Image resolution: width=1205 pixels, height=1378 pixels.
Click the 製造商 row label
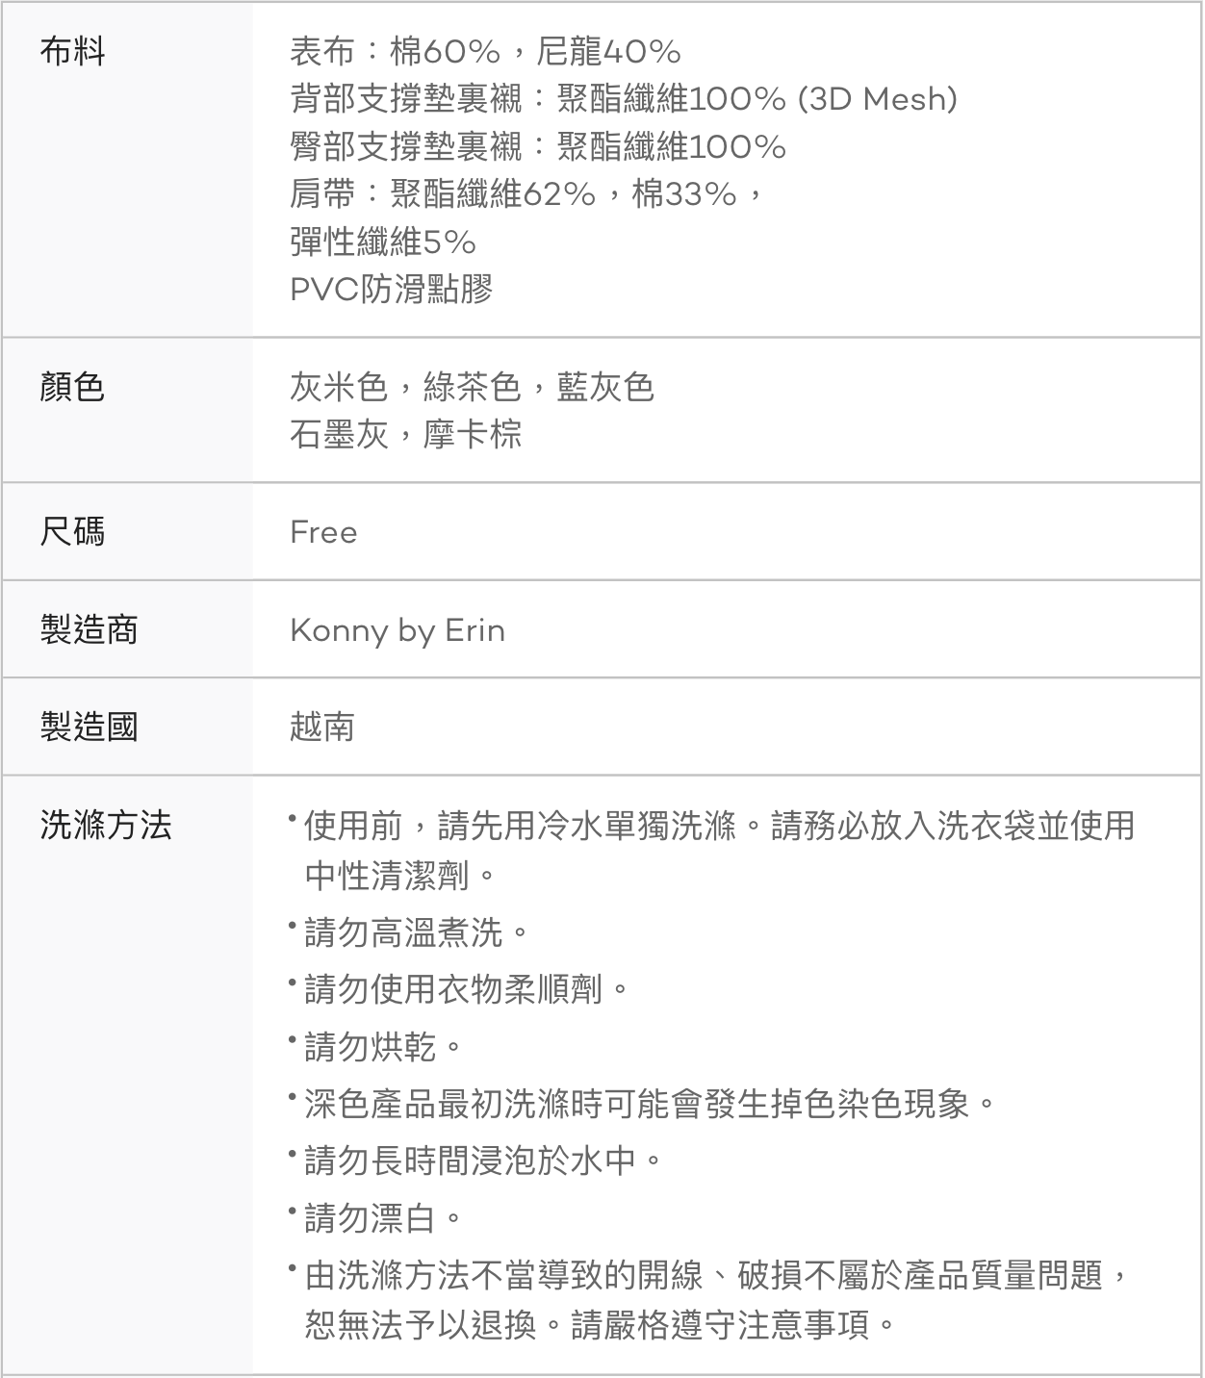coord(89,630)
